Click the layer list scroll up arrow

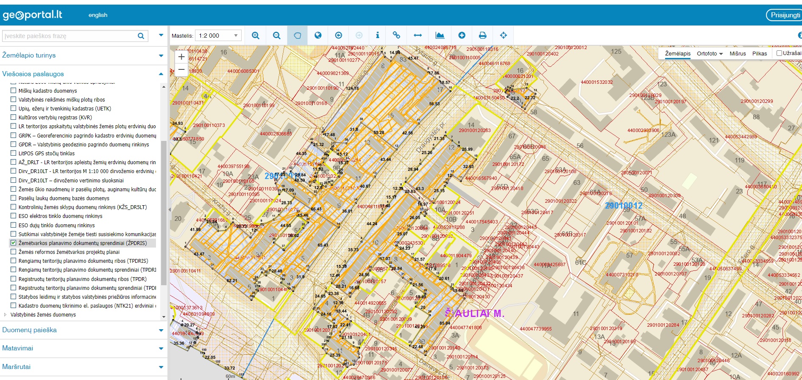(164, 87)
